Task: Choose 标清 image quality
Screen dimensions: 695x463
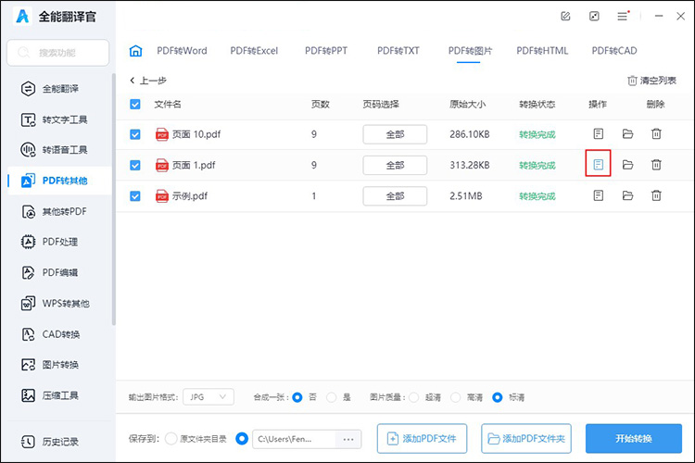Action: click(x=498, y=397)
